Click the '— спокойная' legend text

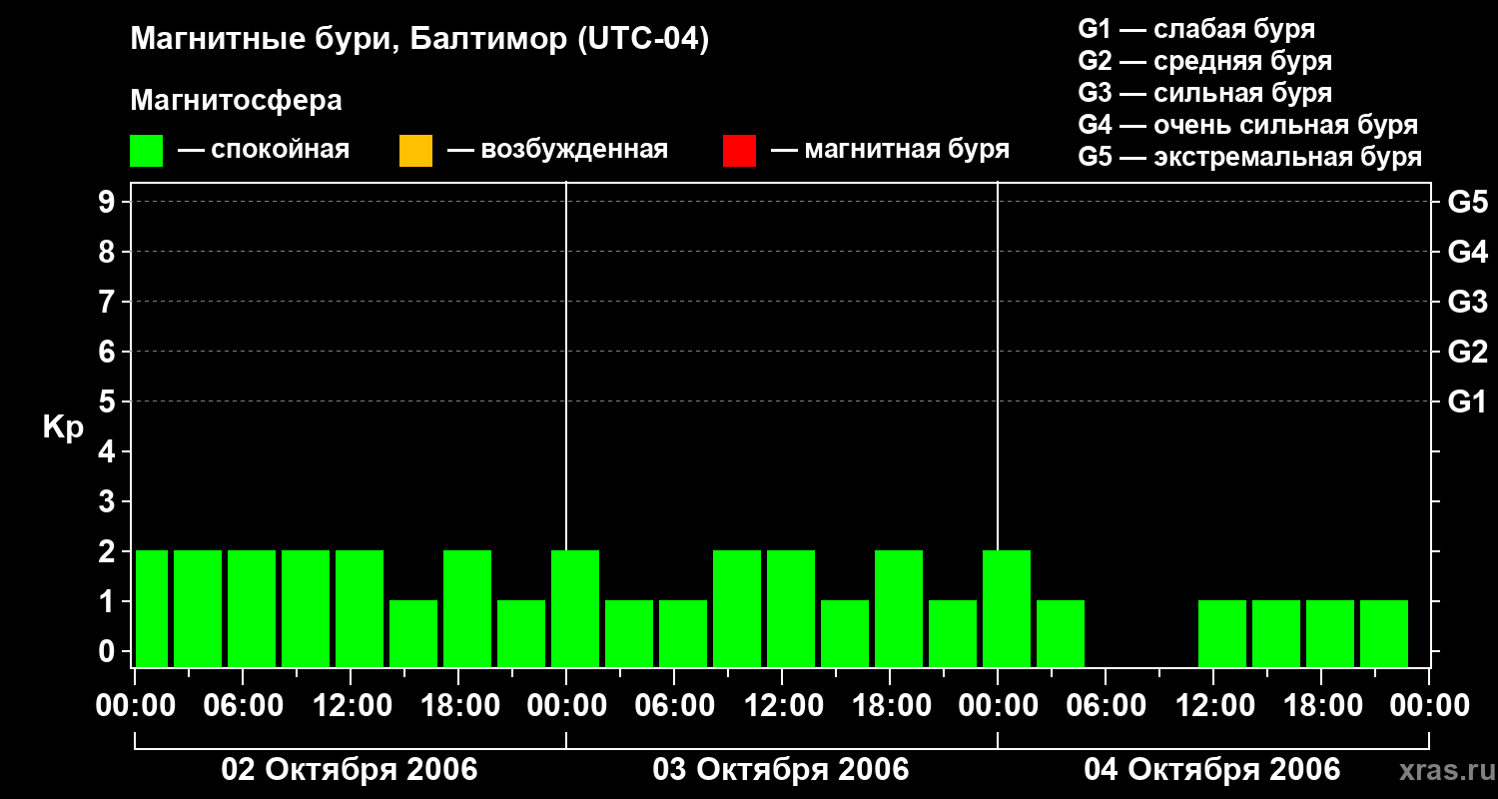[x=264, y=150]
